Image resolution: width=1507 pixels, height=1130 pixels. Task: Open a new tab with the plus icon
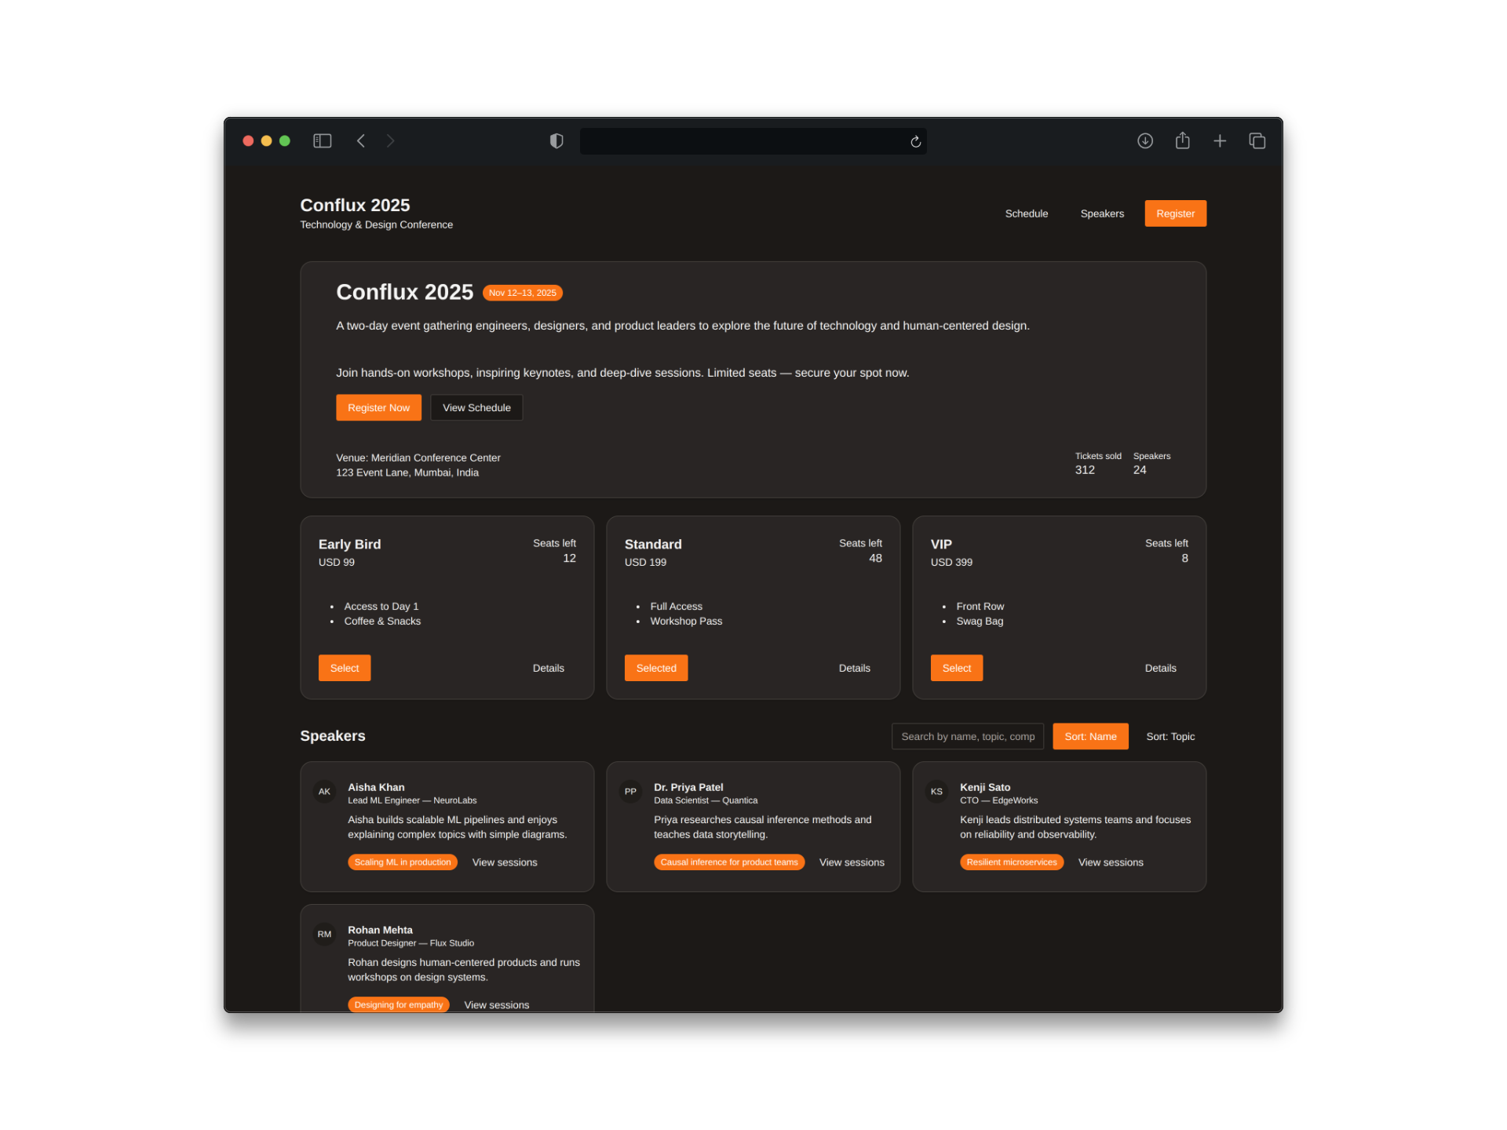1220,141
